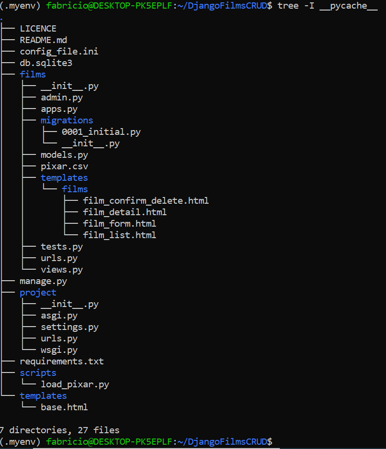Click the project directory name

pyautogui.click(x=38, y=293)
